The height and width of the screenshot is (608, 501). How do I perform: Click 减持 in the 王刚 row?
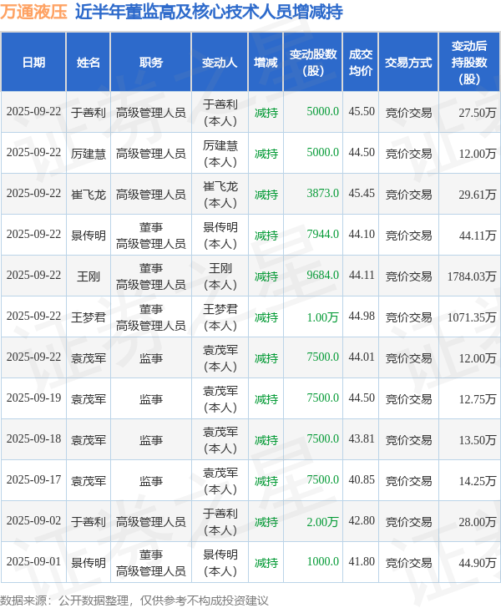(266, 276)
